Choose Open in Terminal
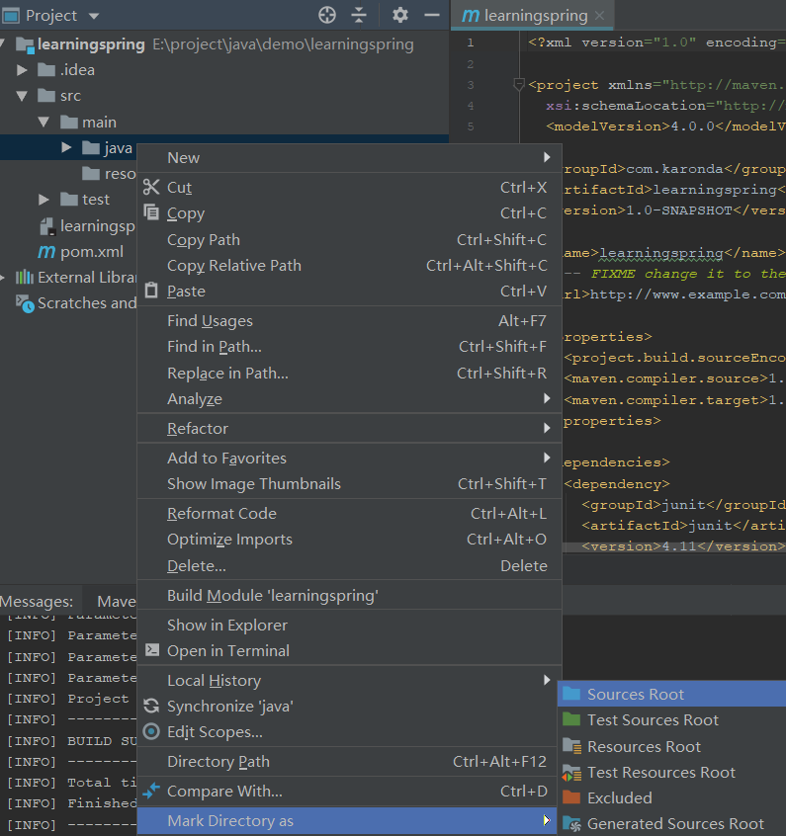Screen dimensions: 786x836 point(228,651)
